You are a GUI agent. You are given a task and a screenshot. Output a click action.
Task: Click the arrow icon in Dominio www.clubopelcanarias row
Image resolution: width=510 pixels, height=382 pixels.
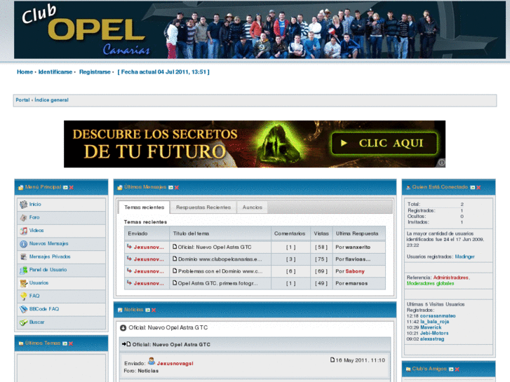[130, 259]
